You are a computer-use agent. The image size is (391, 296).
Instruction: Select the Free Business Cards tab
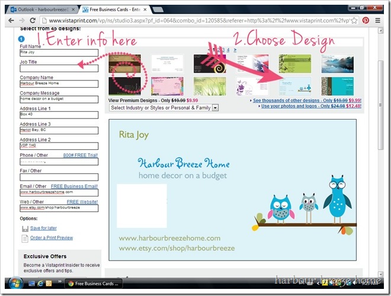(115, 9)
